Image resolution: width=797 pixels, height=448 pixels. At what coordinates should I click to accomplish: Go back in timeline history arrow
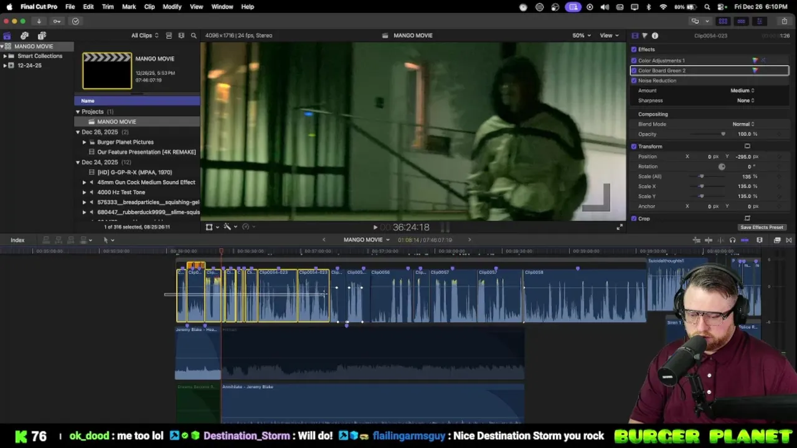(324, 240)
